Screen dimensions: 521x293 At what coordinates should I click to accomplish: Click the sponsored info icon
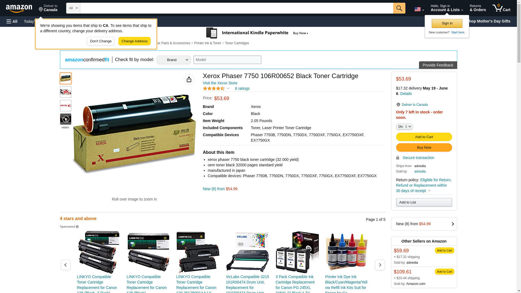77,227
